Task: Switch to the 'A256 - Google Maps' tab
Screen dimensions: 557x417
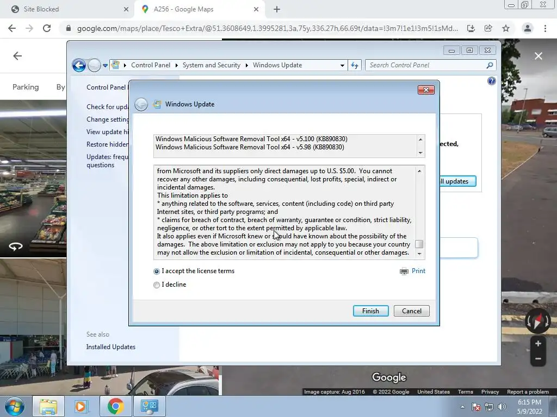Action: point(199,9)
